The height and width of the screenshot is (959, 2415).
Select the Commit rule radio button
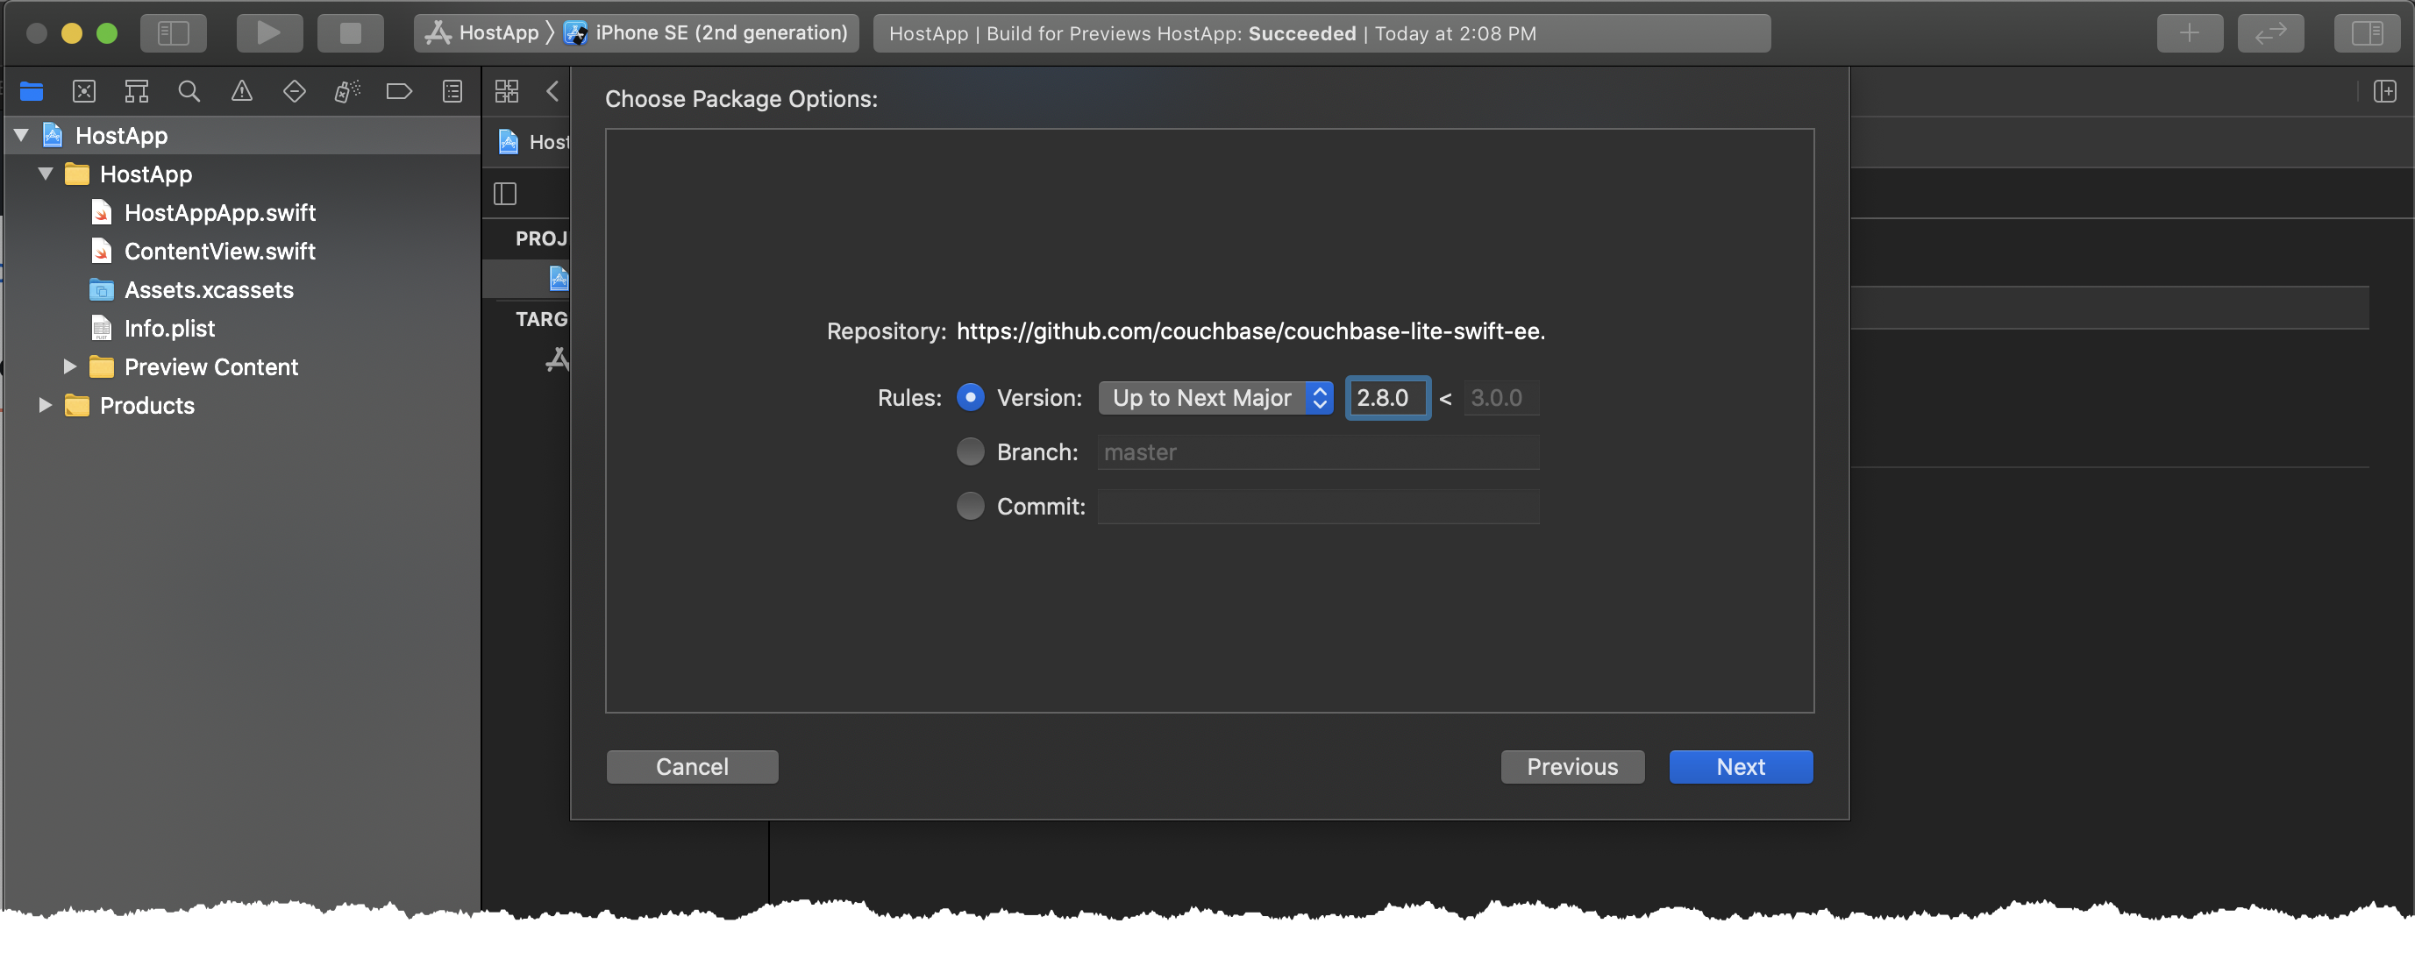(971, 506)
